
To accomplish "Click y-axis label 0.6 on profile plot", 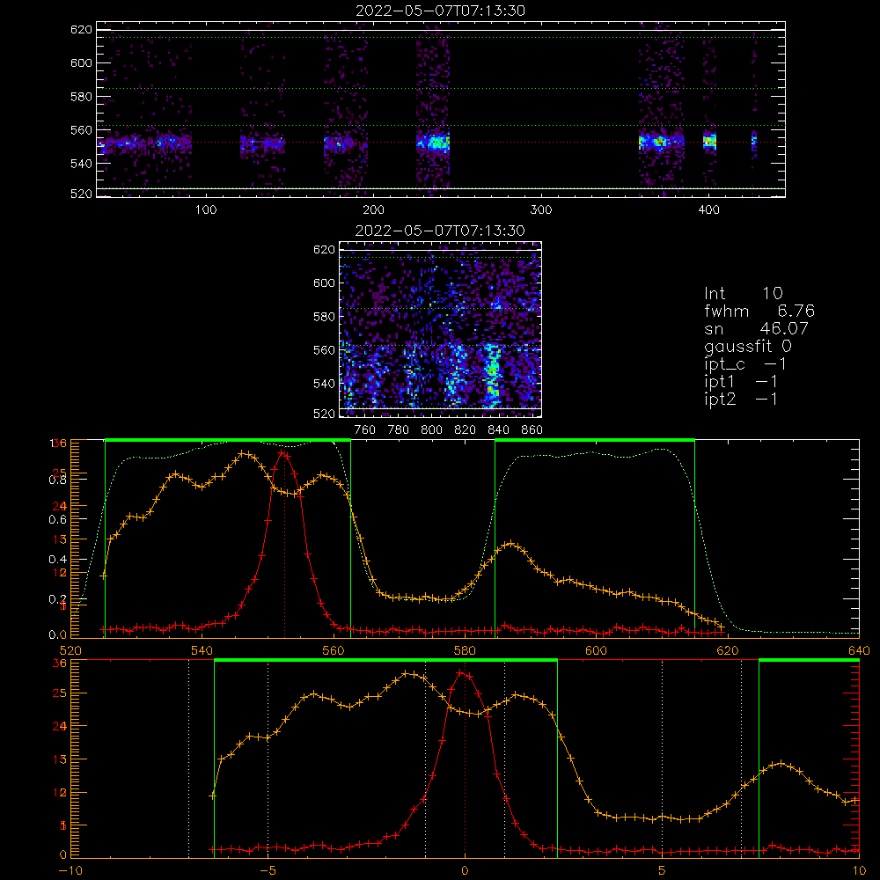I will pos(58,520).
